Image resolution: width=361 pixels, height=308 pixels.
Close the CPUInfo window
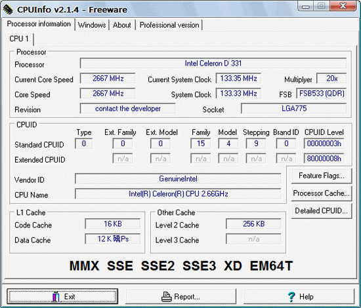pos(343,6)
